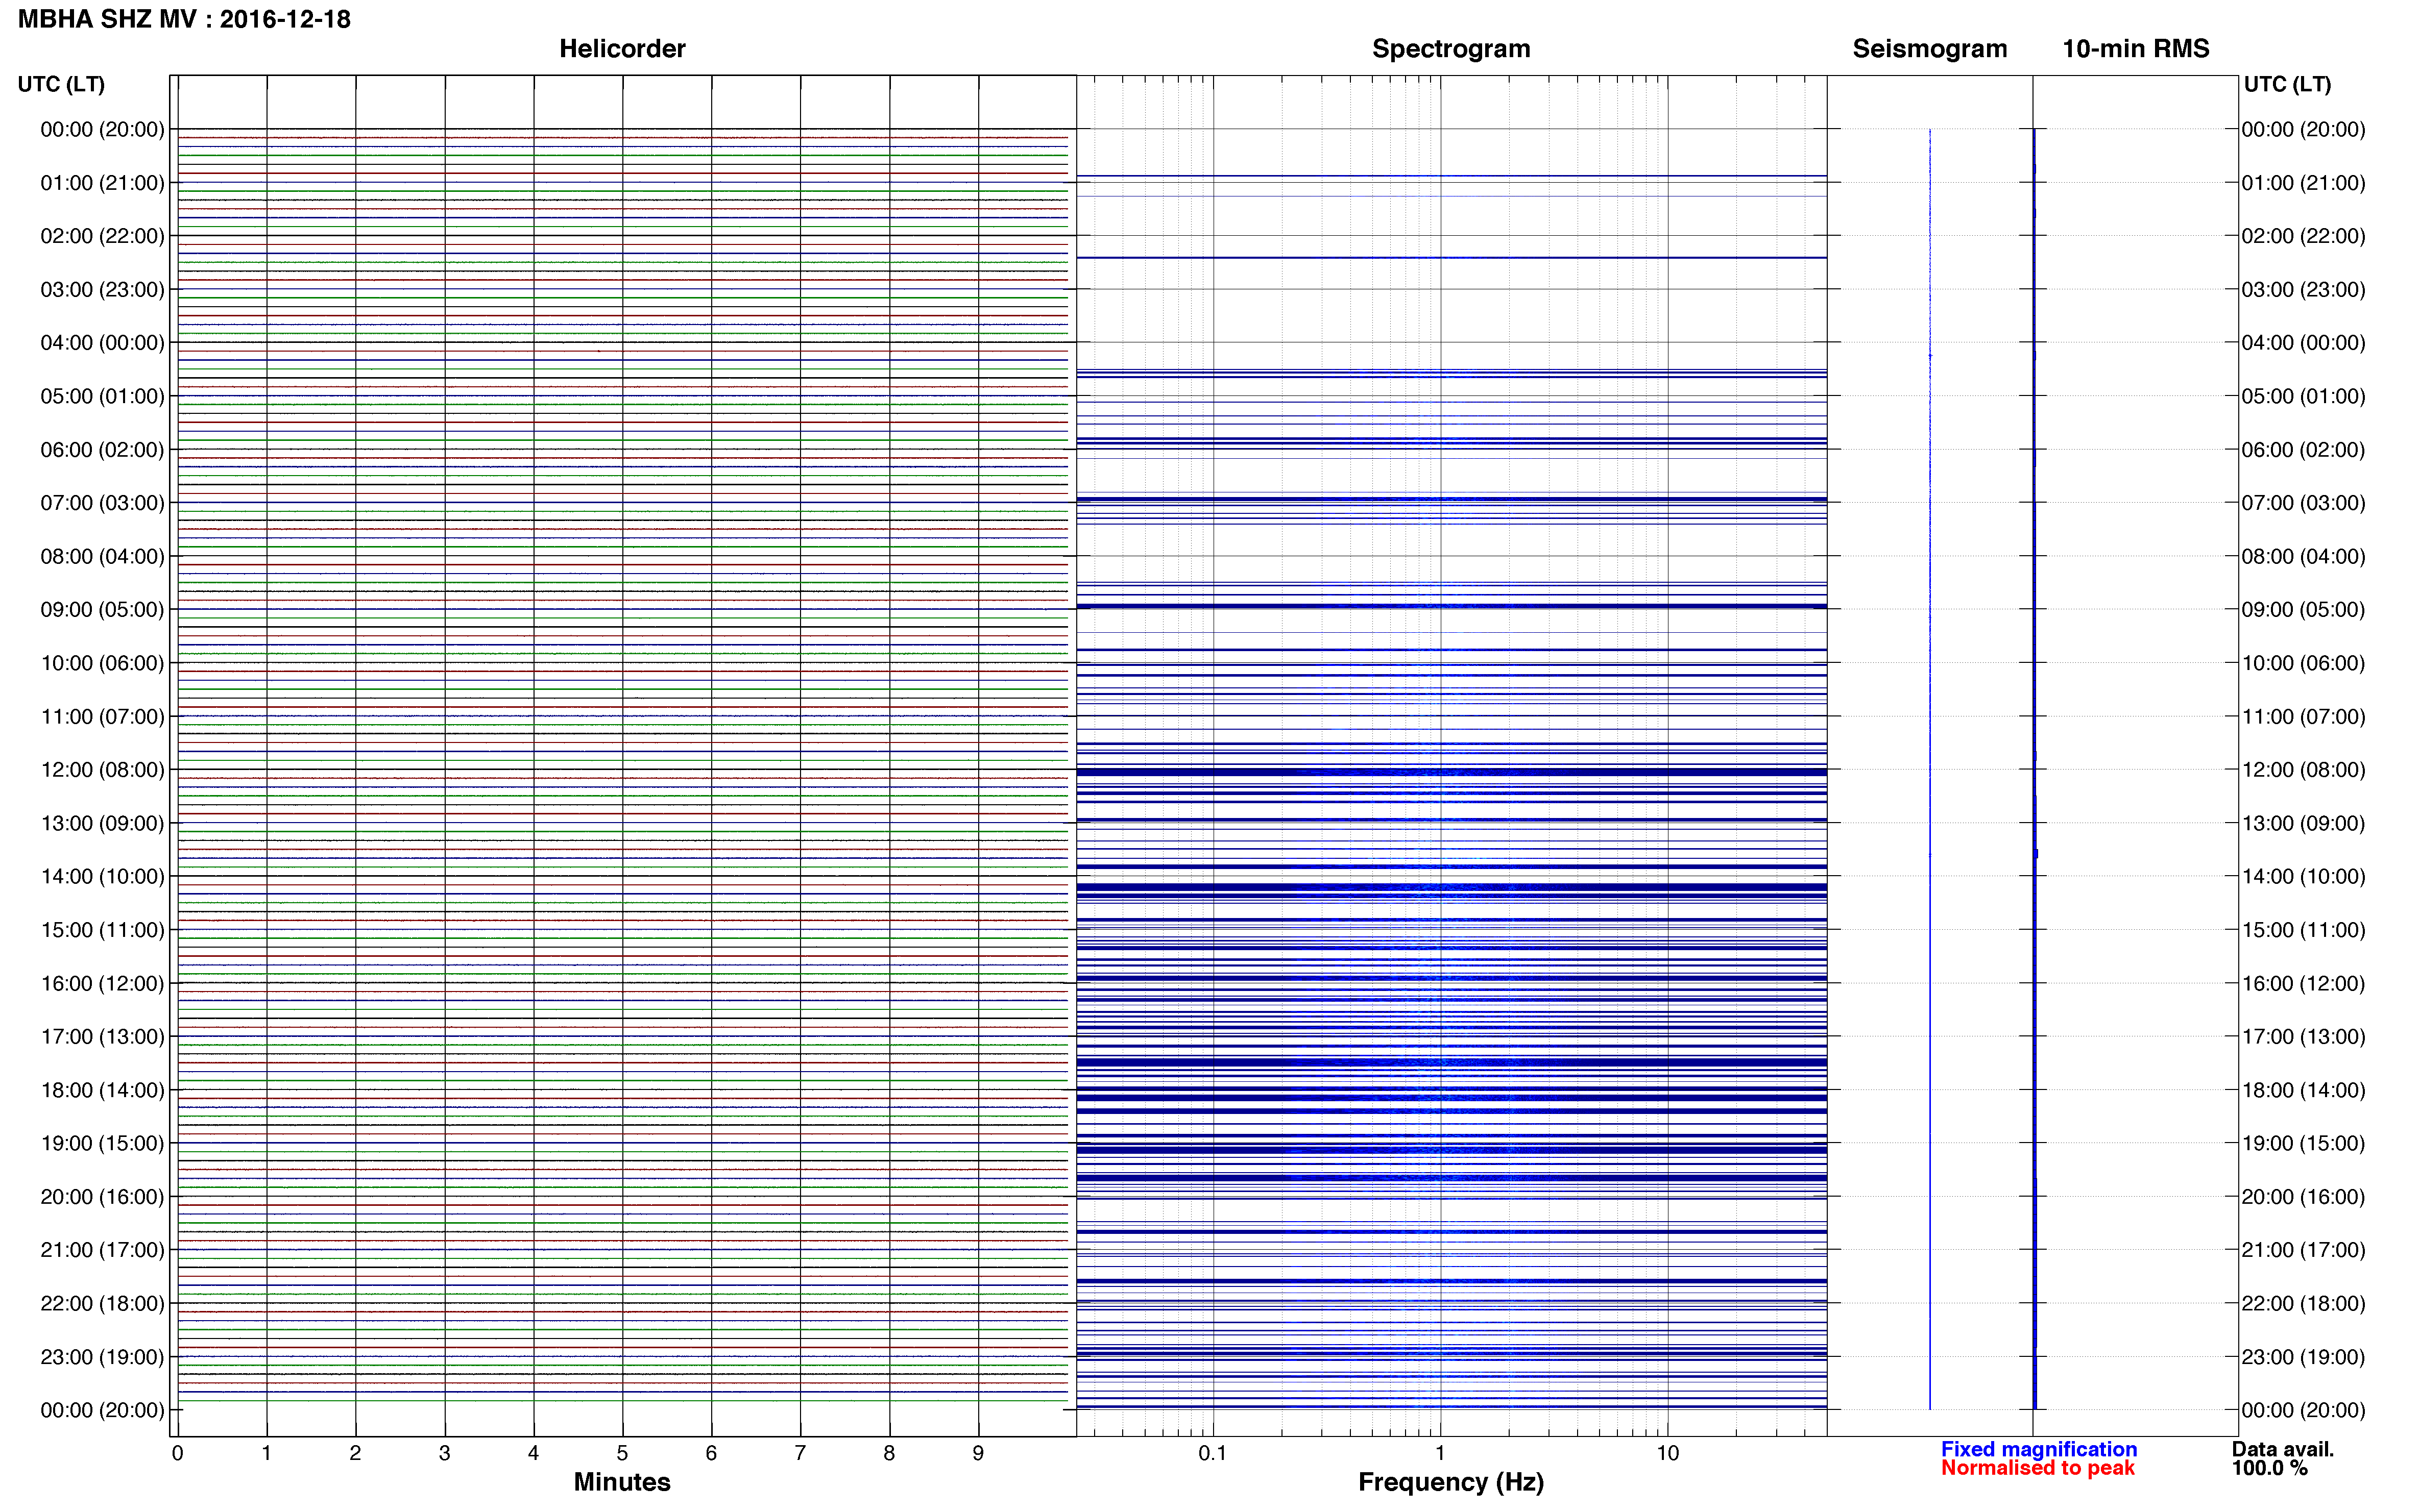Click left axis label 09:00 (05:00)

(102, 609)
